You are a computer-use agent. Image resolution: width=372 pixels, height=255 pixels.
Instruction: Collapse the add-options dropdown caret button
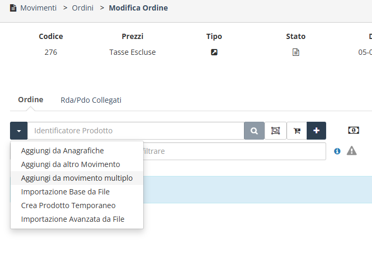click(19, 131)
